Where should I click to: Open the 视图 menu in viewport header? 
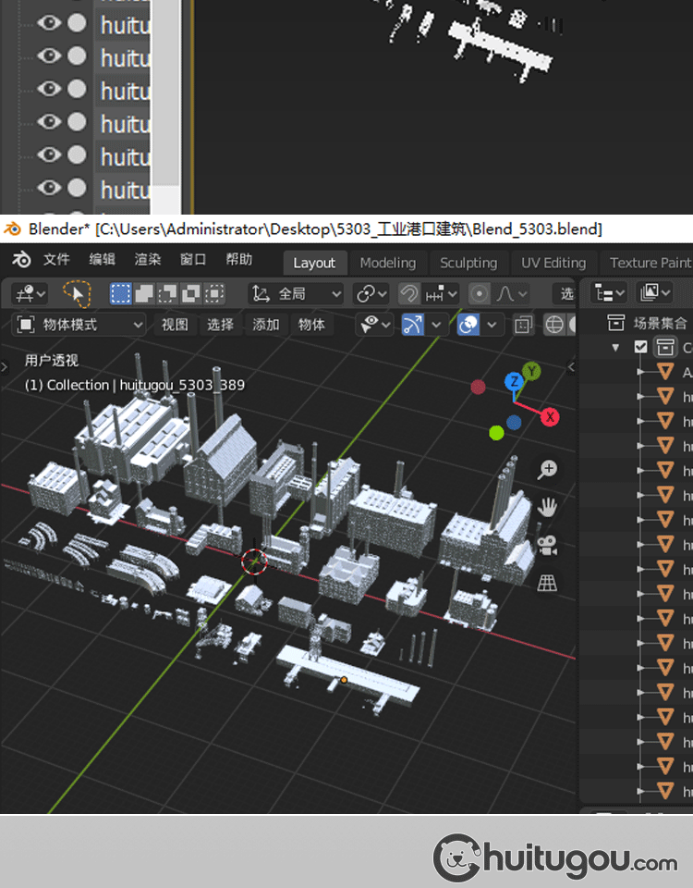point(175,325)
